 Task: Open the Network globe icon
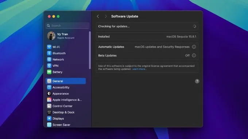click(x=49, y=59)
